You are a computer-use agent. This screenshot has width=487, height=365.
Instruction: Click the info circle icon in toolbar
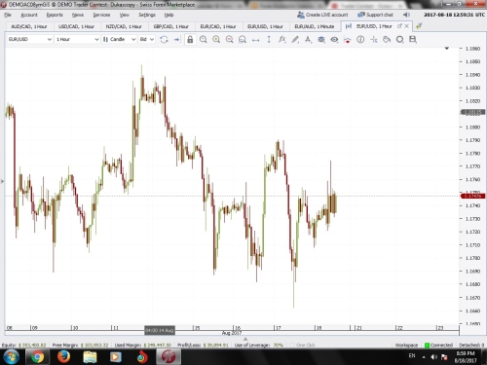[360, 40]
